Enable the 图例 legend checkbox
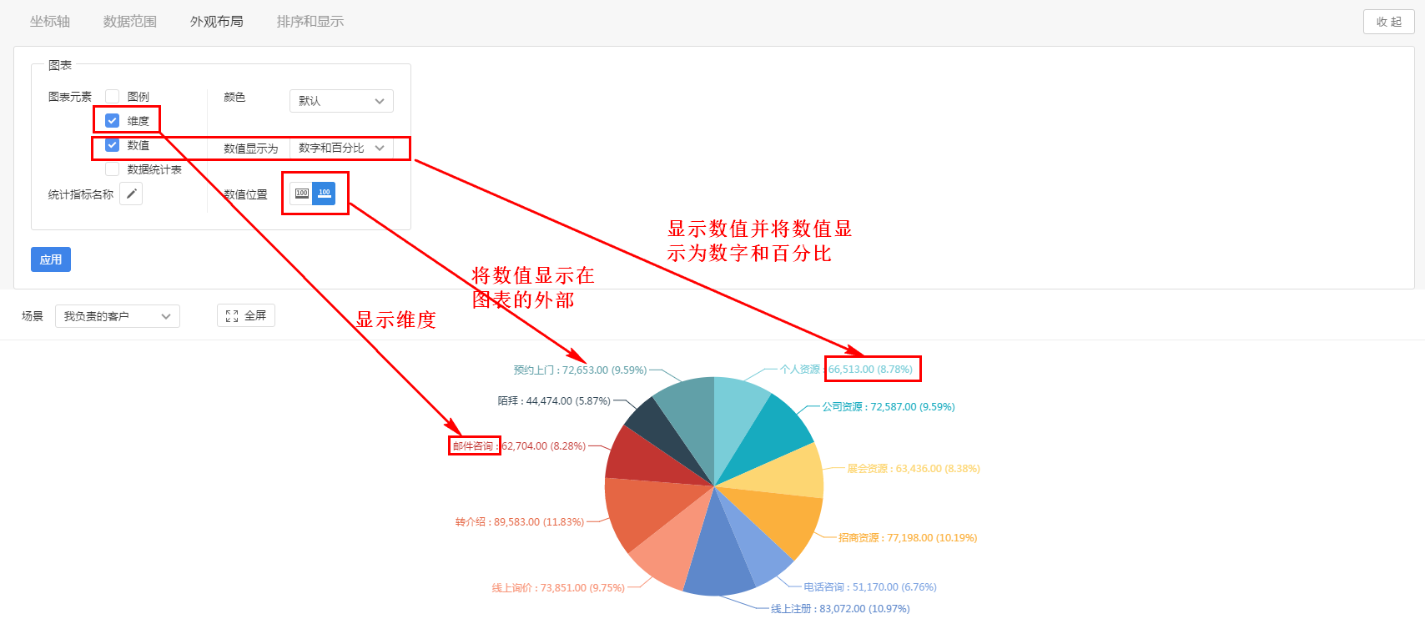This screenshot has width=1425, height=629. [x=113, y=97]
